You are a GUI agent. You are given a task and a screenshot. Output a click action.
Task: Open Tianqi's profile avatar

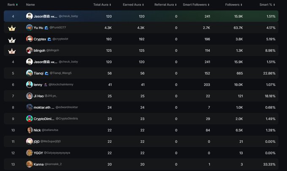29,73
